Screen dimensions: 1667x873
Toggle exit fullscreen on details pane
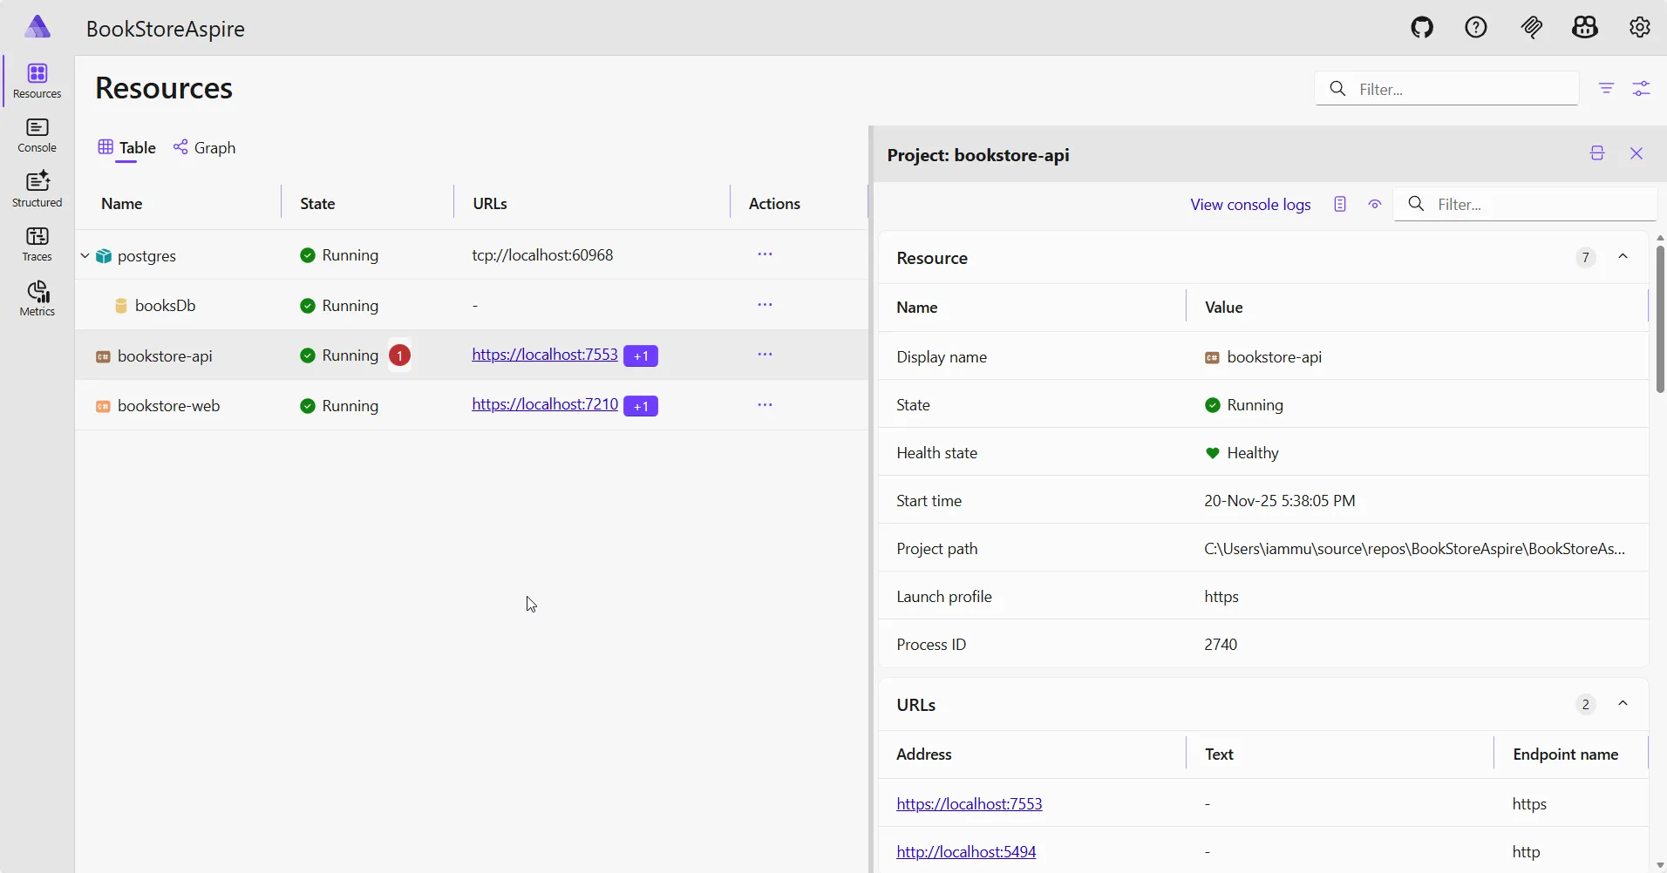pyautogui.click(x=1597, y=153)
